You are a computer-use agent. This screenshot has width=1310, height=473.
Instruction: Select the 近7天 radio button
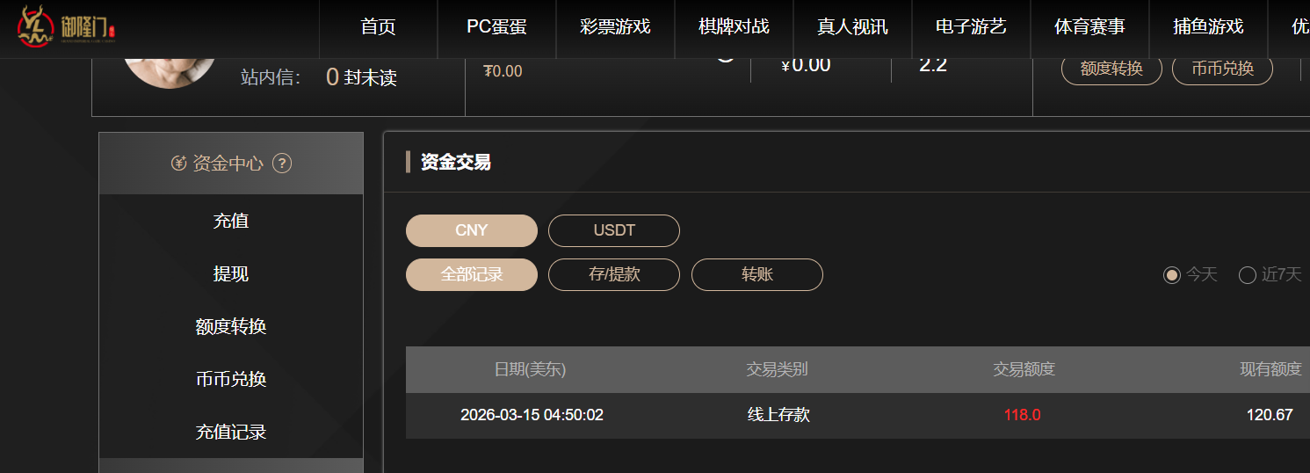1248,275
